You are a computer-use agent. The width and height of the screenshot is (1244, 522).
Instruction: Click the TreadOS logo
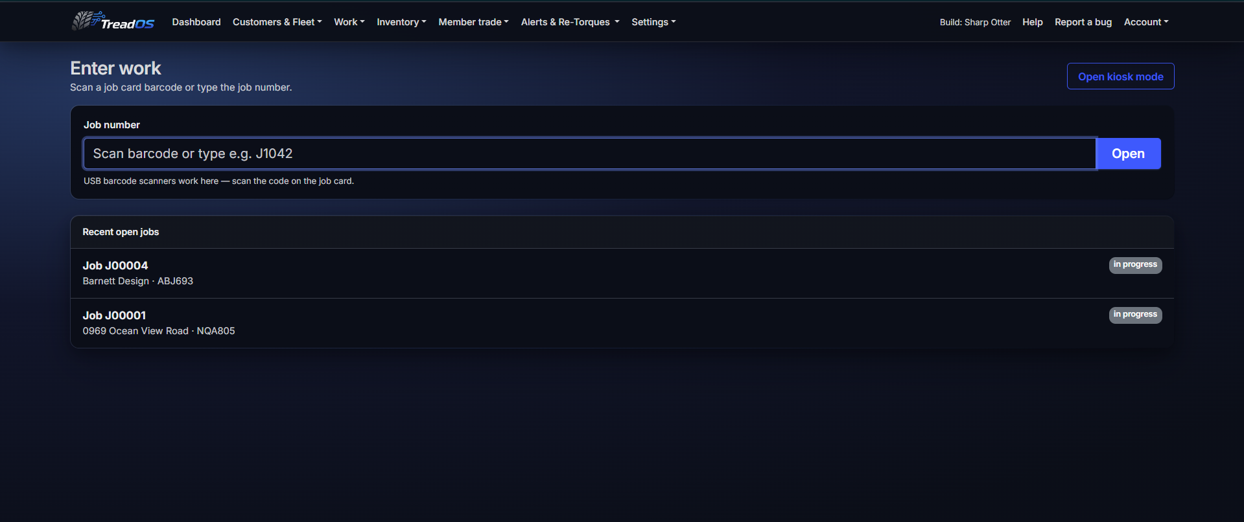click(x=113, y=21)
